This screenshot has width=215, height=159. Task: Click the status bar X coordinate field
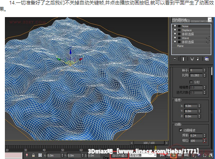(x=54, y=155)
